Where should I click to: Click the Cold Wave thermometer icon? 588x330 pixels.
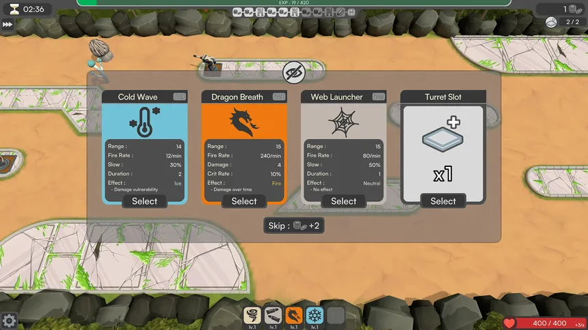[x=145, y=121]
